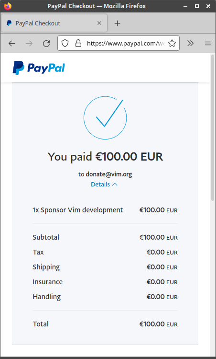Maximize the Firefox window
The height and width of the screenshot is (359, 216).
click(197, 6)
